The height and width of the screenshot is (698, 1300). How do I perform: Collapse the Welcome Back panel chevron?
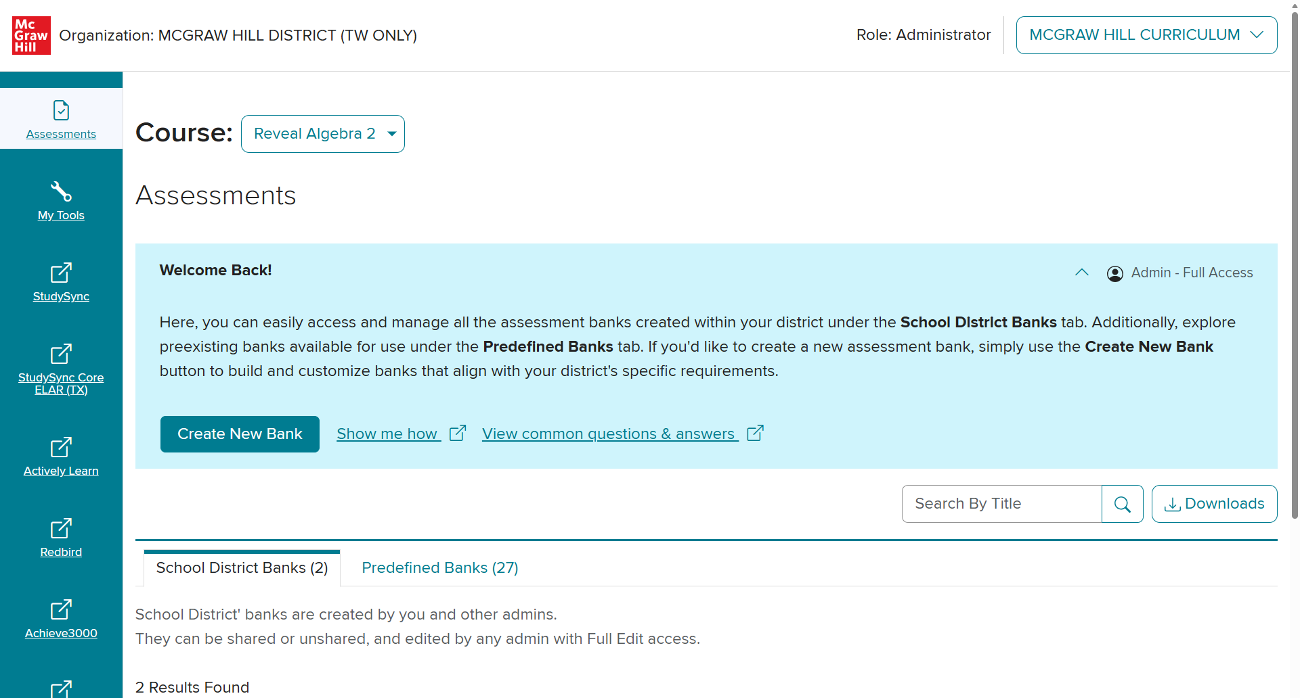(x=1082, y=273)
